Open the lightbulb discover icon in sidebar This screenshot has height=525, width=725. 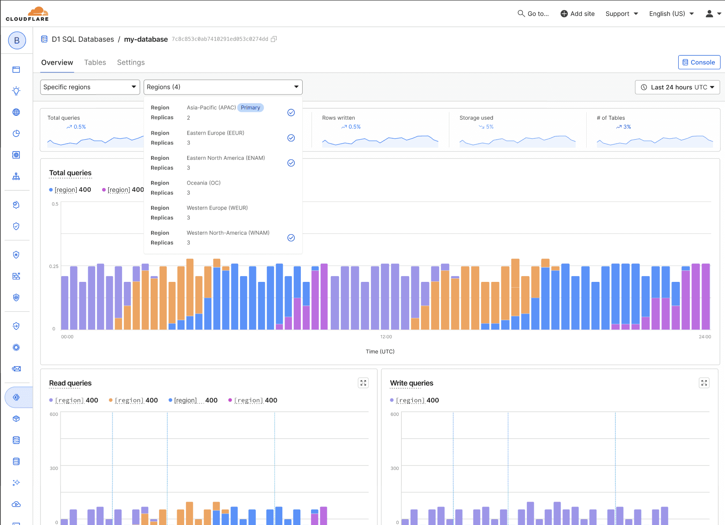pyautogui.click(x=16, y=91)
